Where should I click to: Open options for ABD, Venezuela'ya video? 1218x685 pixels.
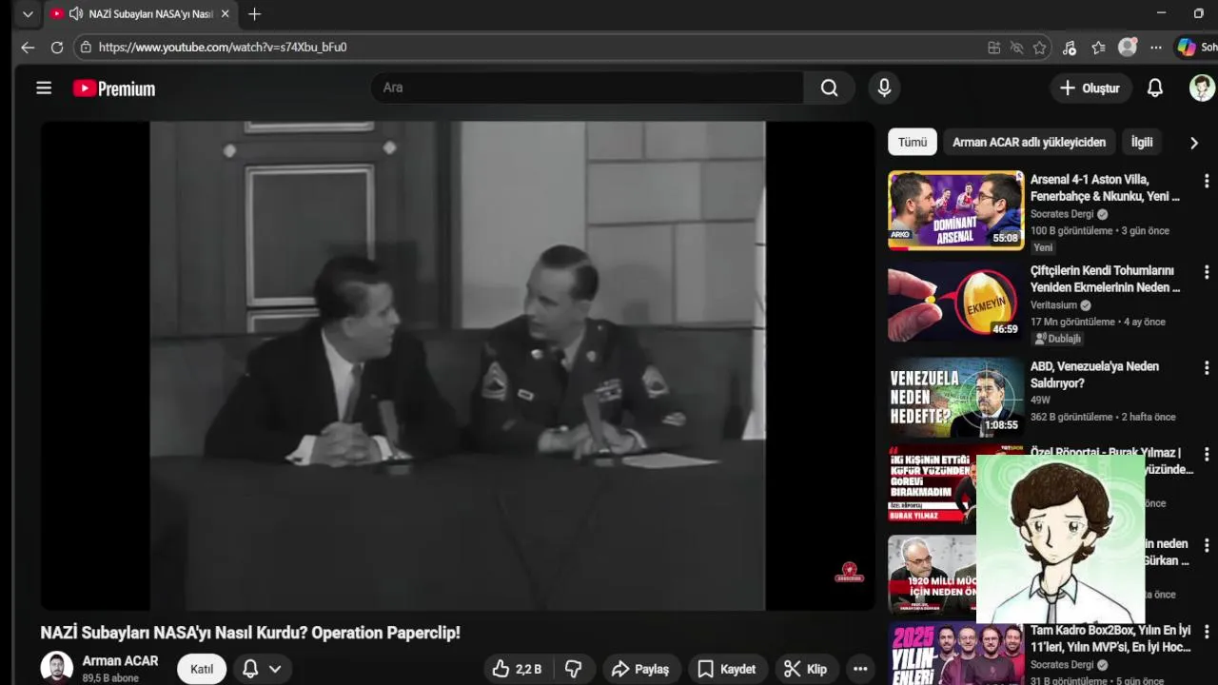tap(1207, 367)
